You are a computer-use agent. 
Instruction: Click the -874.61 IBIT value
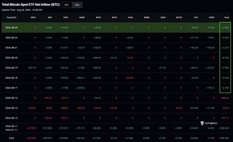[48, 98]
